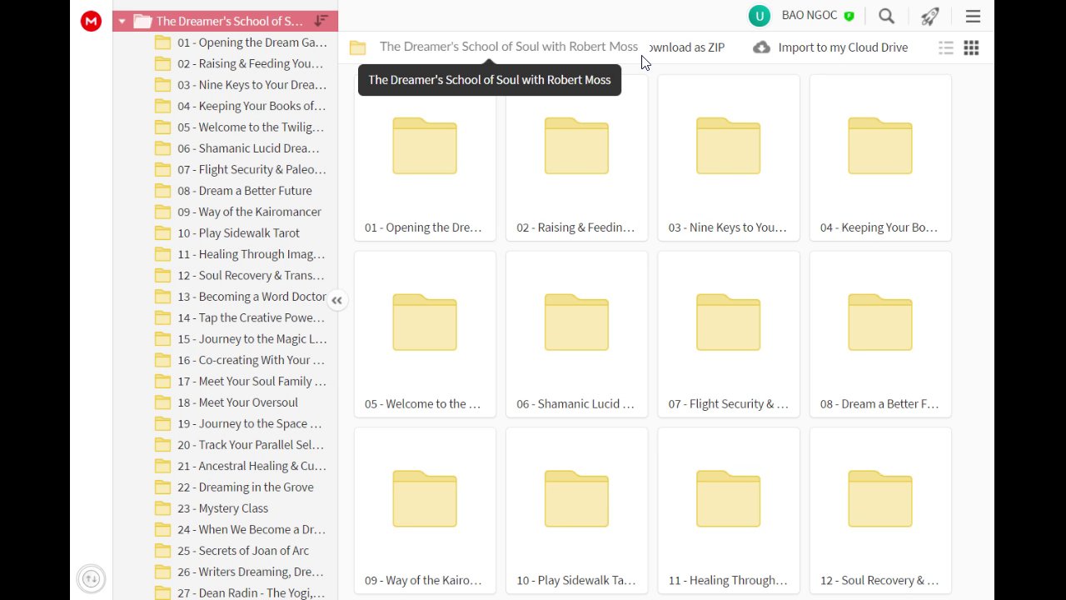The height and width of the screenshot is (600, 1066).
Task: Open folder thumbnail 10 - Play Sidewalk Tarot
Action: point(576,511)
